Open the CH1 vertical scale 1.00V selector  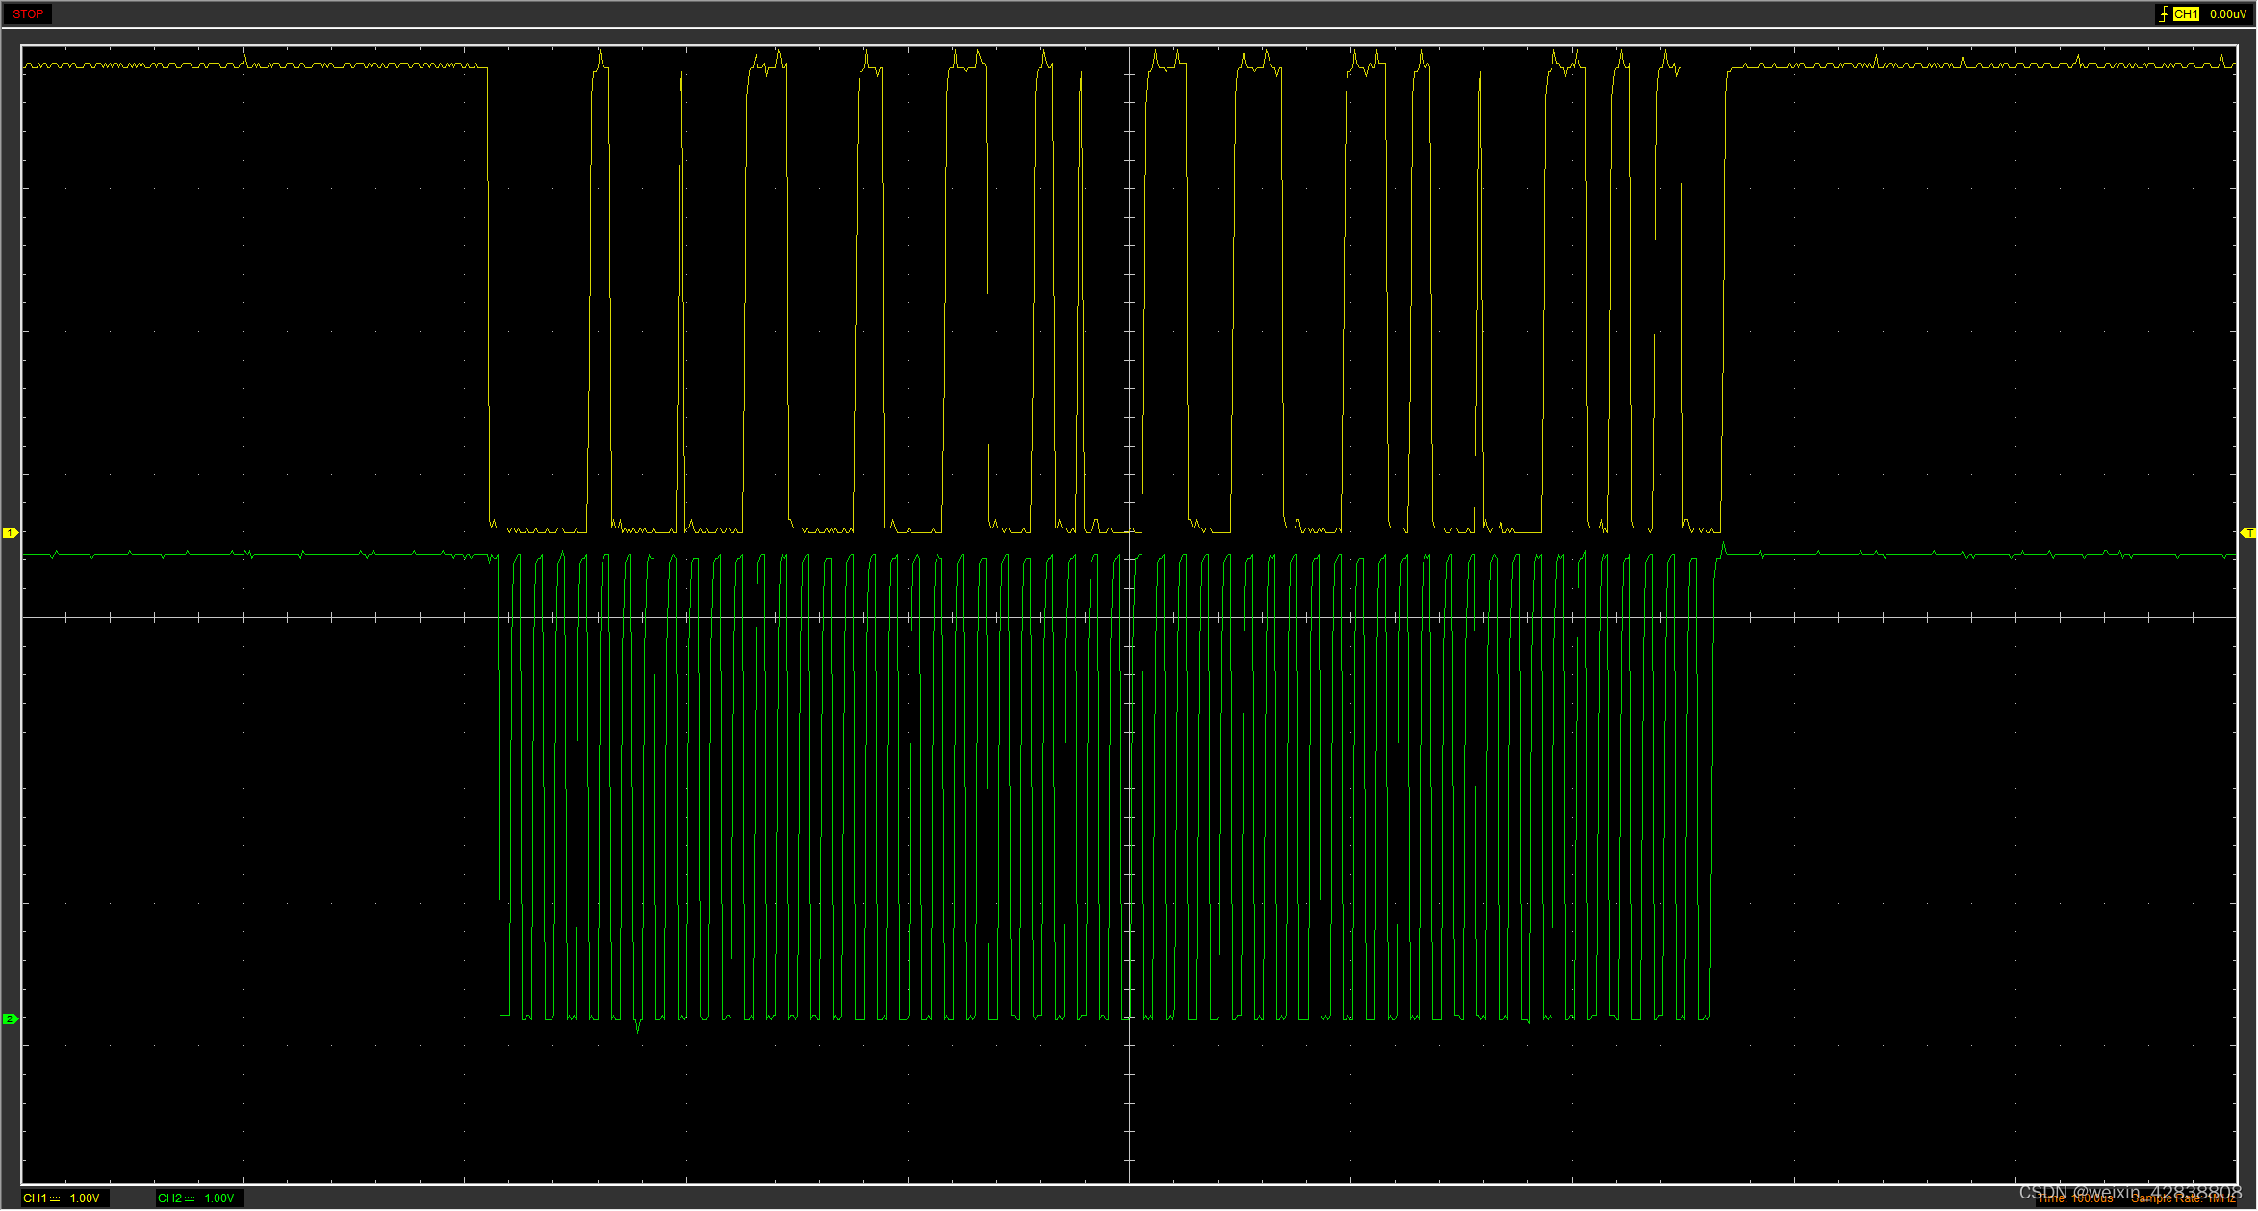(x=84, y=1198)
